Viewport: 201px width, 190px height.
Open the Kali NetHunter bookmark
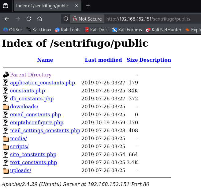tap(163, 30)
